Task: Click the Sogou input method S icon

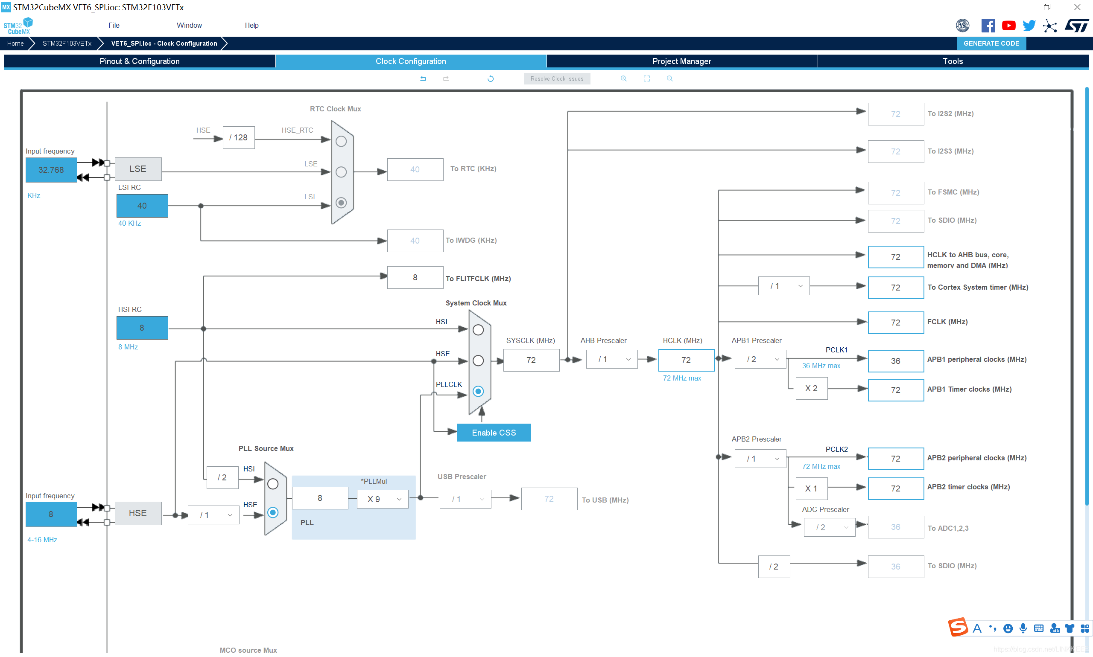Action: [x=958, y=627]
